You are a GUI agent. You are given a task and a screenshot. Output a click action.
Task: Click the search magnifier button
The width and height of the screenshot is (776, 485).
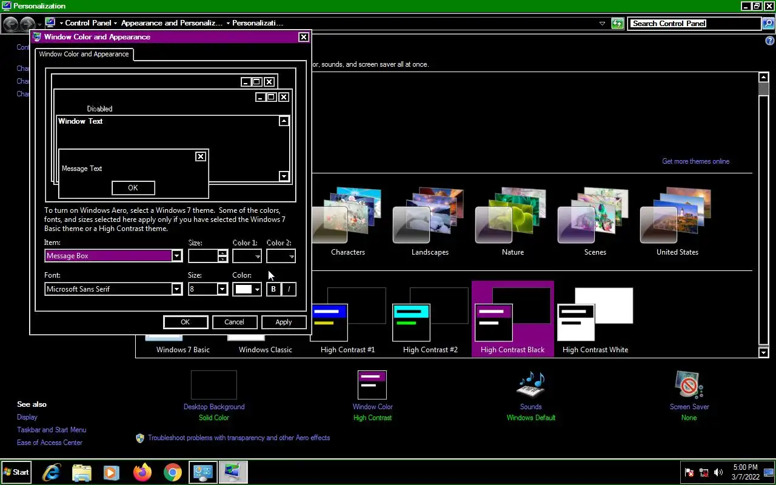[768, 24]
